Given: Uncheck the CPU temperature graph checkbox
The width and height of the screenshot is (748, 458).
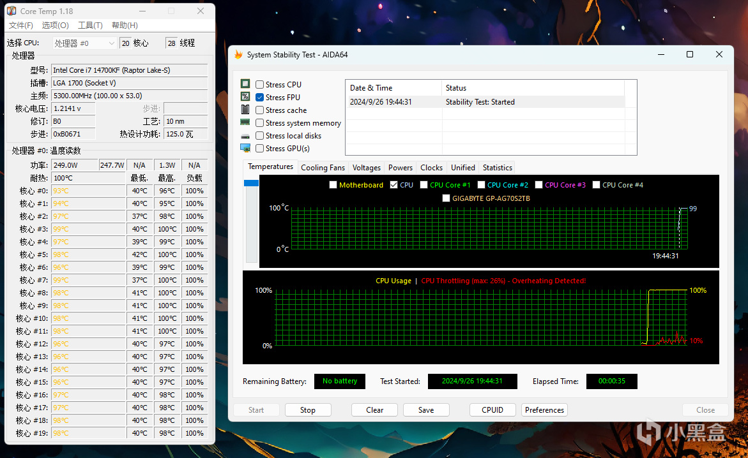Looking at the screenshot, I should click(x=393, y=185).
